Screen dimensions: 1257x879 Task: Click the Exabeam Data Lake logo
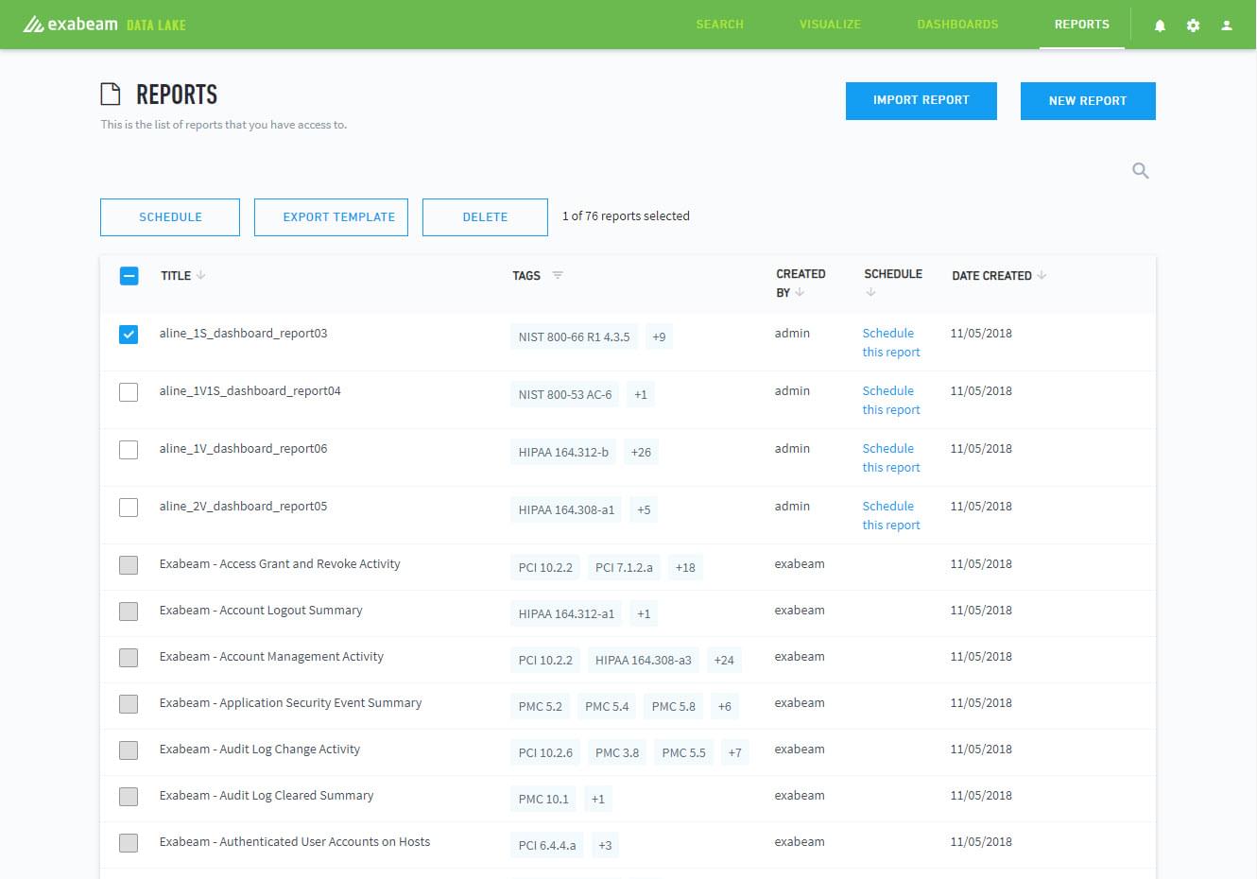pos(105,25)
